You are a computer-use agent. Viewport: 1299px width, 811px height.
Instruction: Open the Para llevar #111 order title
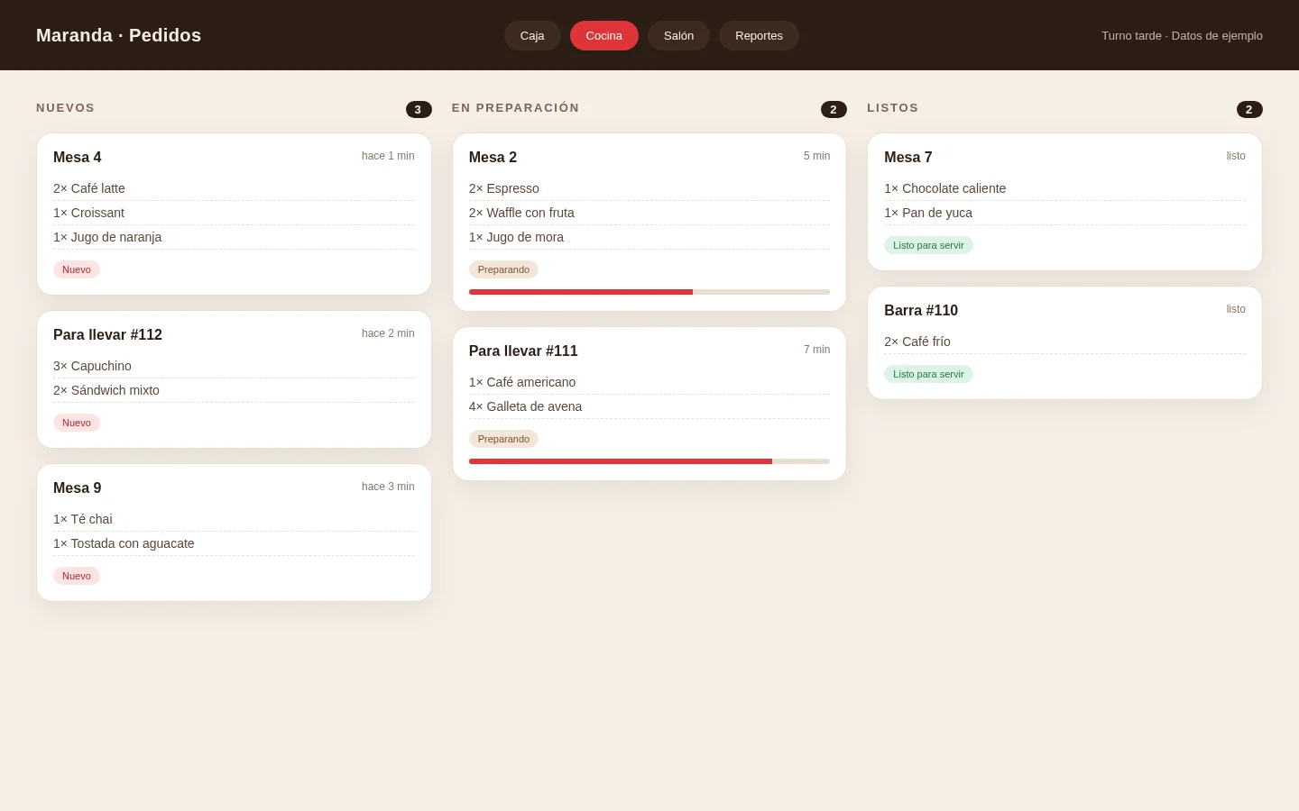tap(523, 351)
